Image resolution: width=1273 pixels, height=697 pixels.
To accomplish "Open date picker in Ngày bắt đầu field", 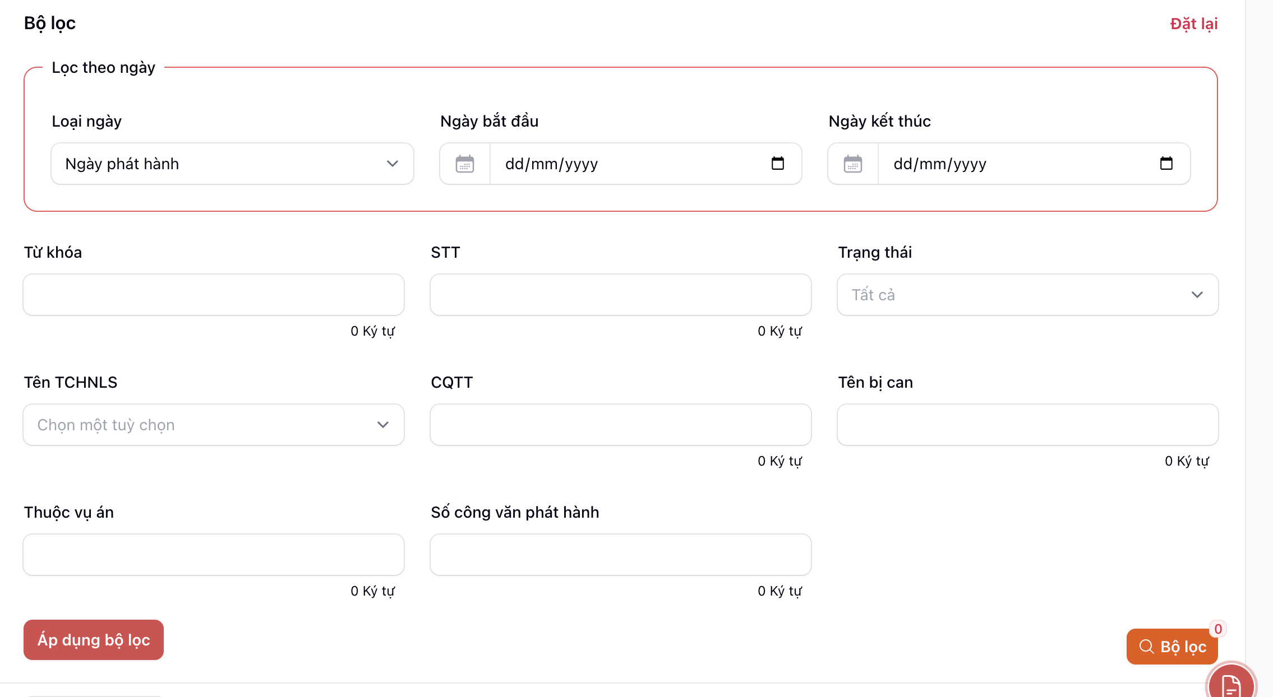I will [x=777, y=164].
